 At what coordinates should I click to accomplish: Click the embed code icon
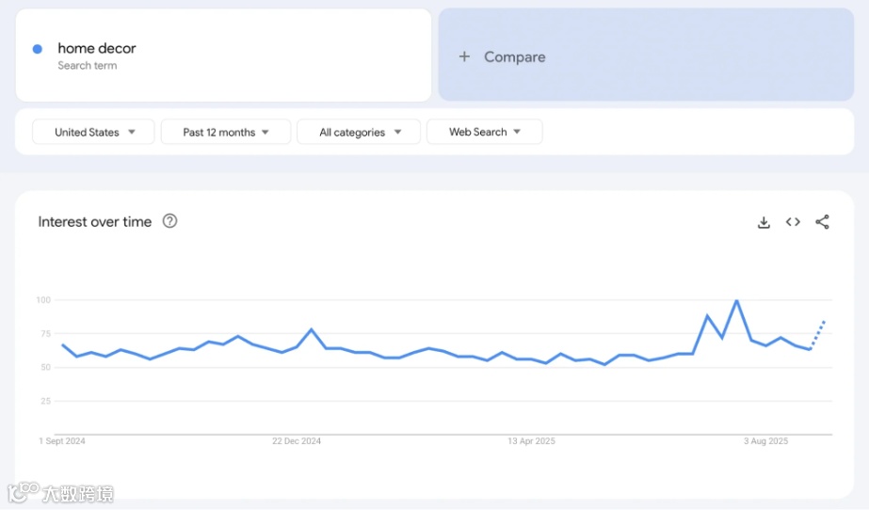tap(793, 222)
